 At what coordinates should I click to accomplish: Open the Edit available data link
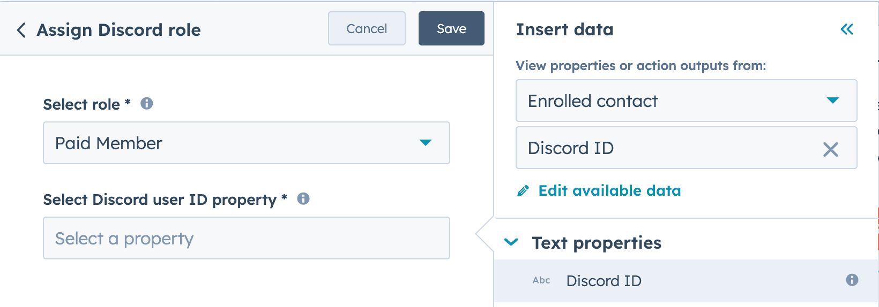(609, 191)
